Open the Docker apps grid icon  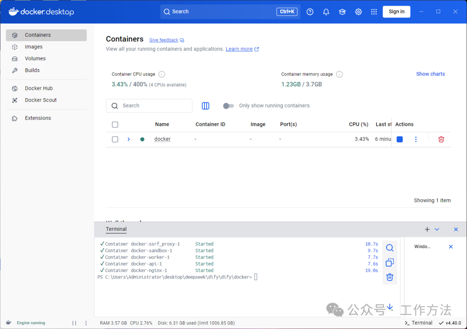(x=374, y=12)
